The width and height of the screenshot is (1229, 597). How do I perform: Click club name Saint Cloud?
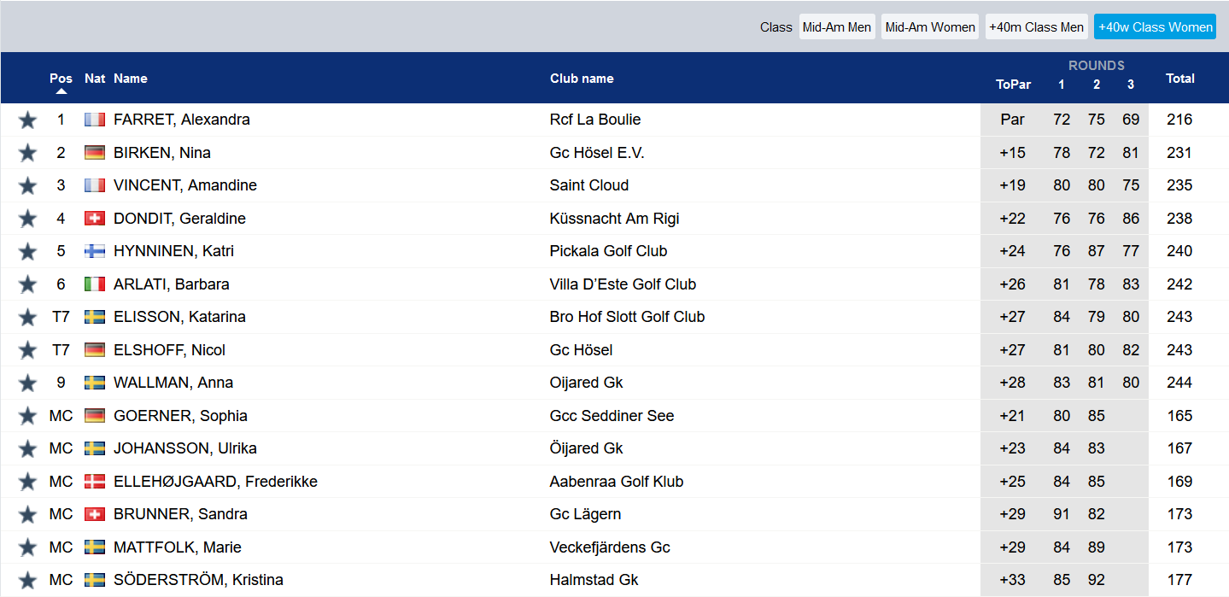589,185
